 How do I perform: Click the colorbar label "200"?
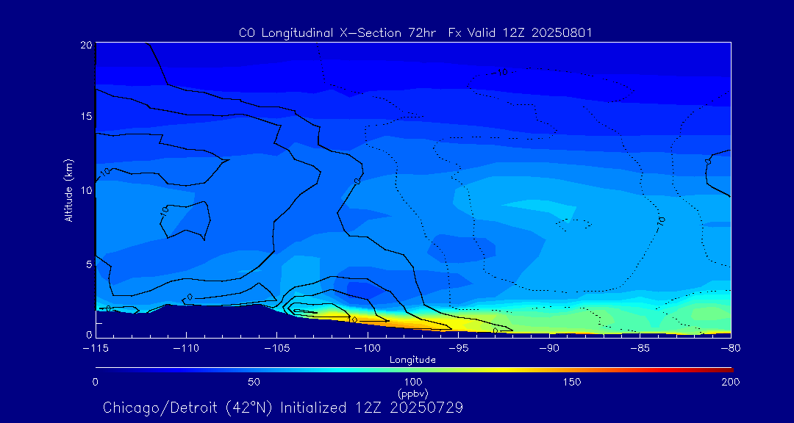coord(731,383)
